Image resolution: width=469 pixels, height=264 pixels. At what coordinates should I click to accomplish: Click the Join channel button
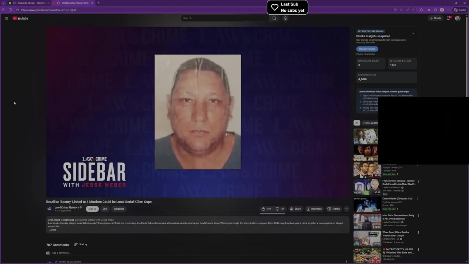[105, 209]
